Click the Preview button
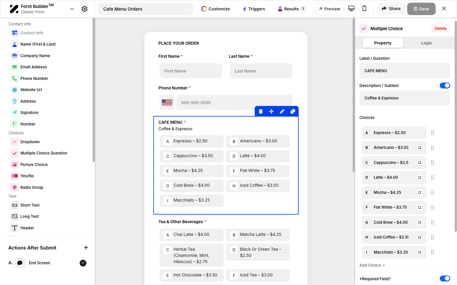457x285 pixels. click(330, 9)
